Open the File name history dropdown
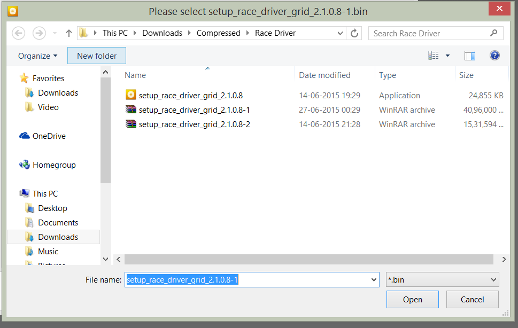518x328 pixels. tap(374, 280)
